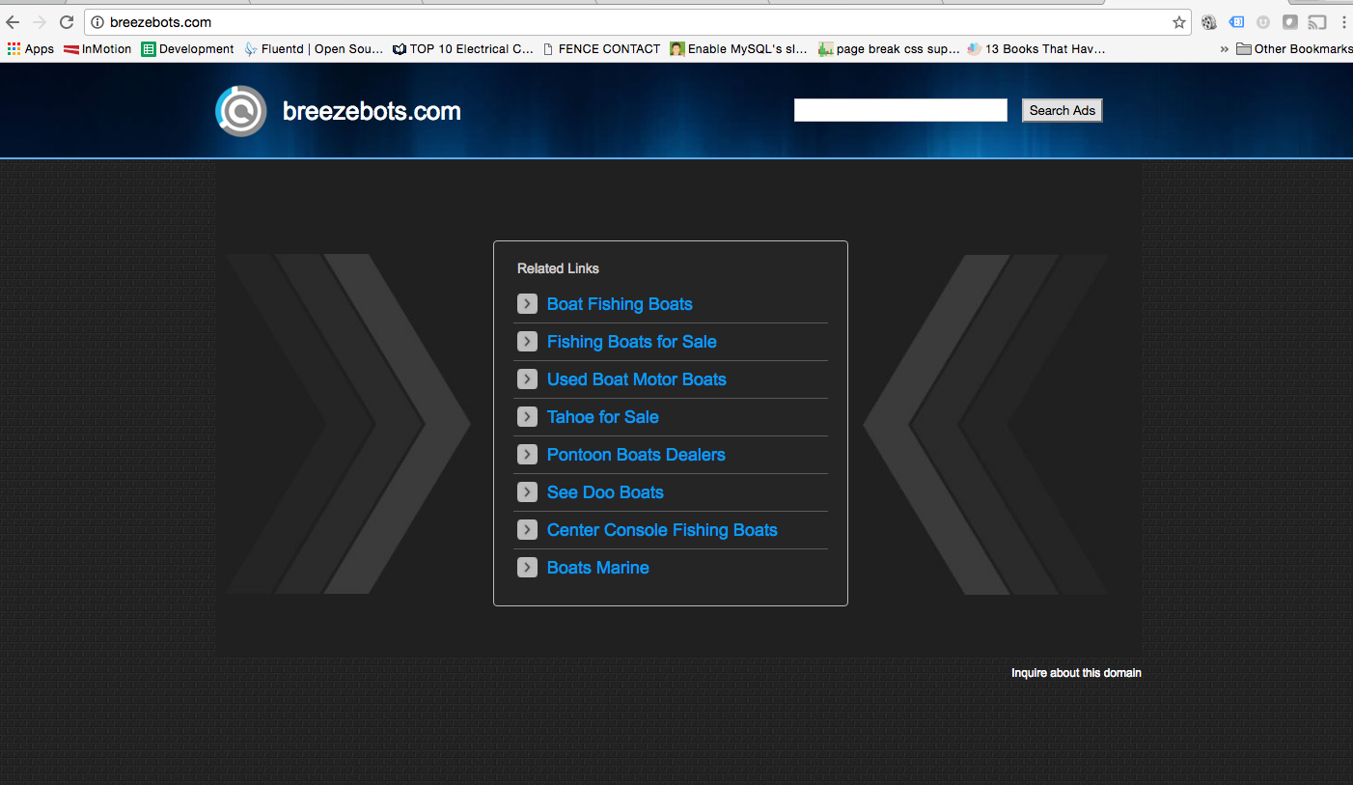Click the arrow icon beside See Doo Boats
The height and width of the screenshot is (785, 1353).
pyautogui.click(x=527, y=492)
